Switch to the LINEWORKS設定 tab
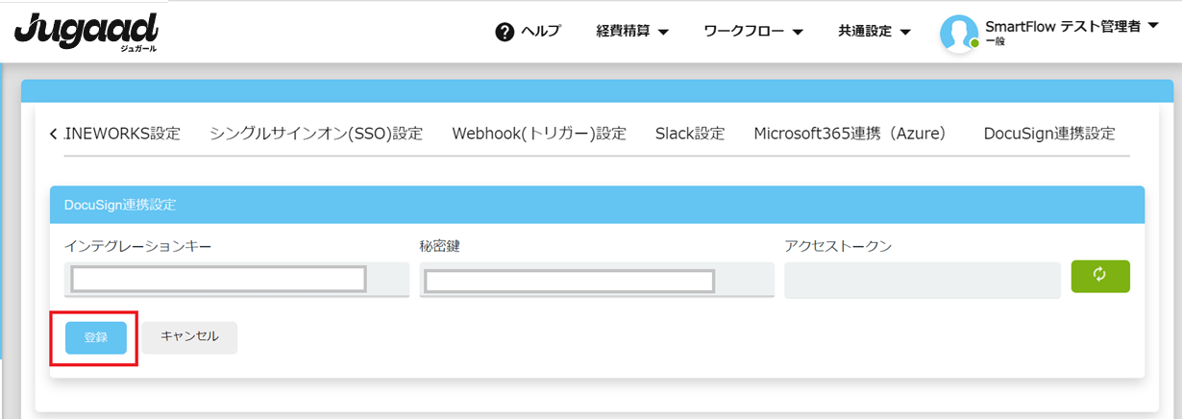The image size is (1182, 419). coord(122,134)
